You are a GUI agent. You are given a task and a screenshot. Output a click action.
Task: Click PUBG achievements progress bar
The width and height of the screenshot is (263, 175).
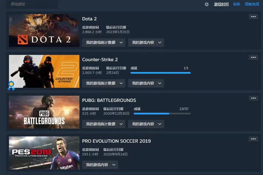[162, 113]
